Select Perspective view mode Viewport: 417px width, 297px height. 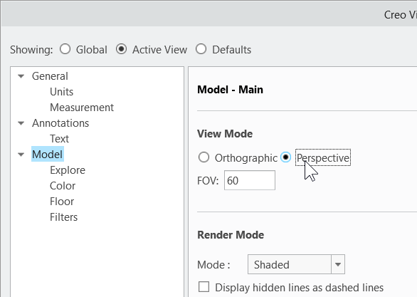[x=285, y=157]
